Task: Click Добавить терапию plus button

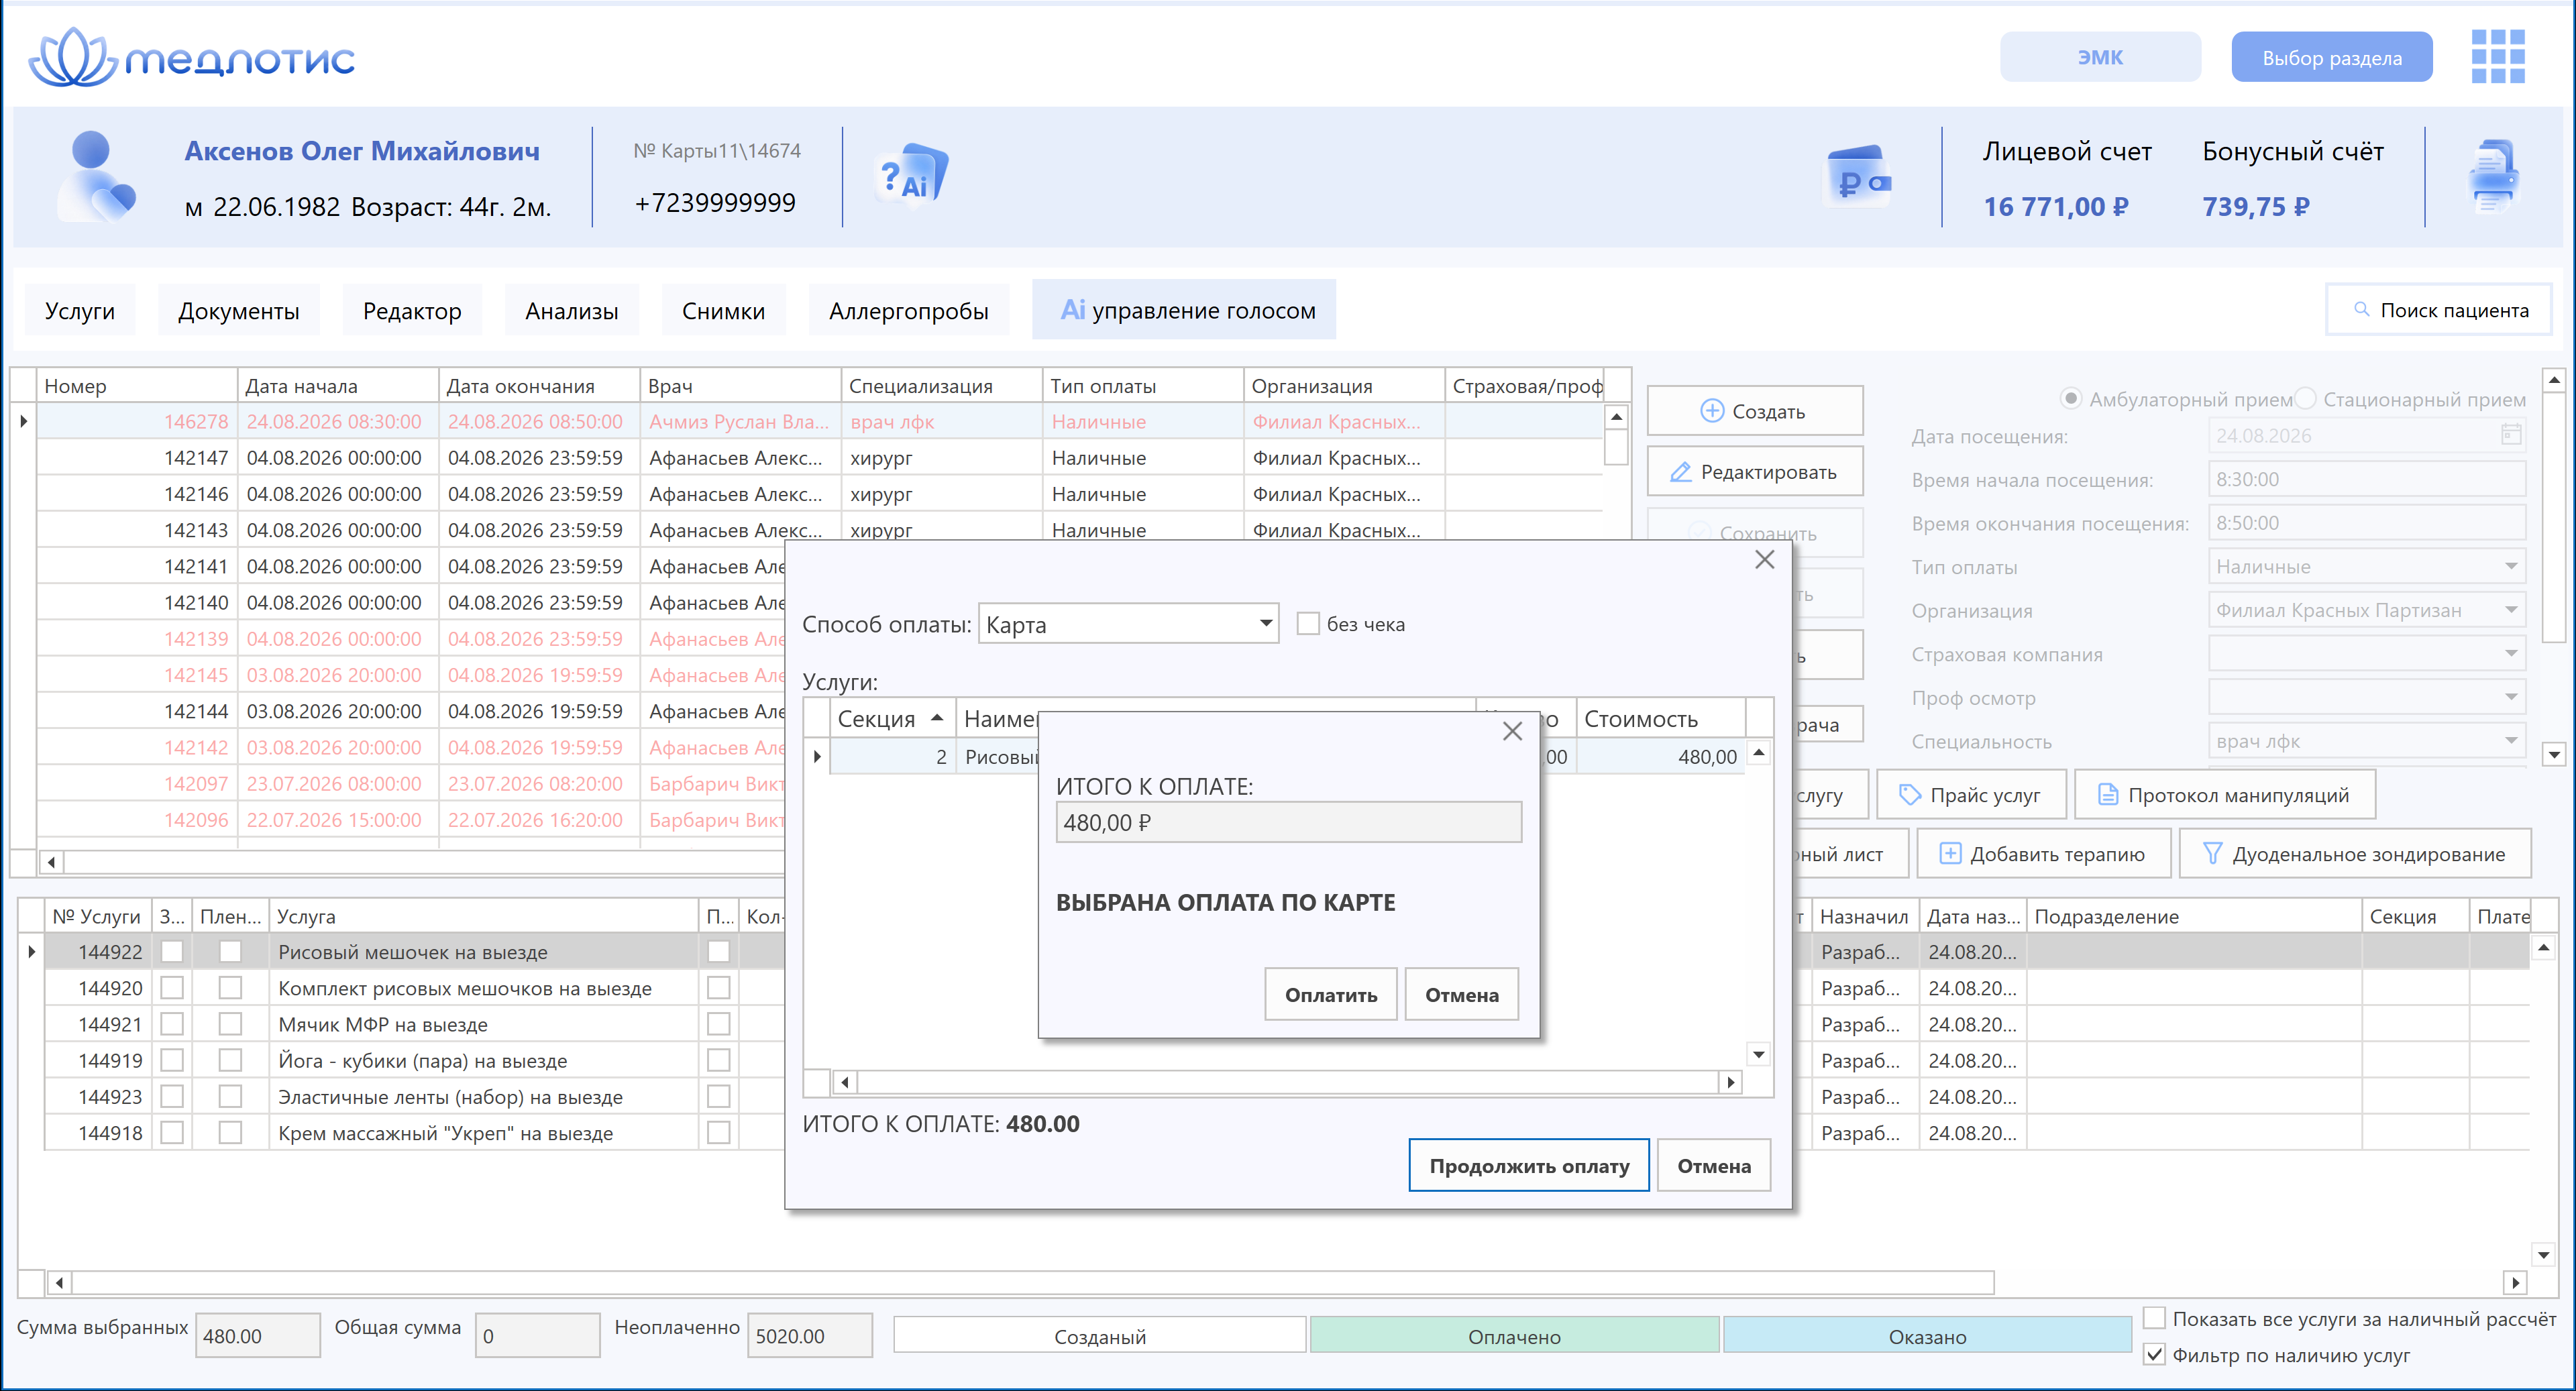Action: click(x=2043, y=854)
